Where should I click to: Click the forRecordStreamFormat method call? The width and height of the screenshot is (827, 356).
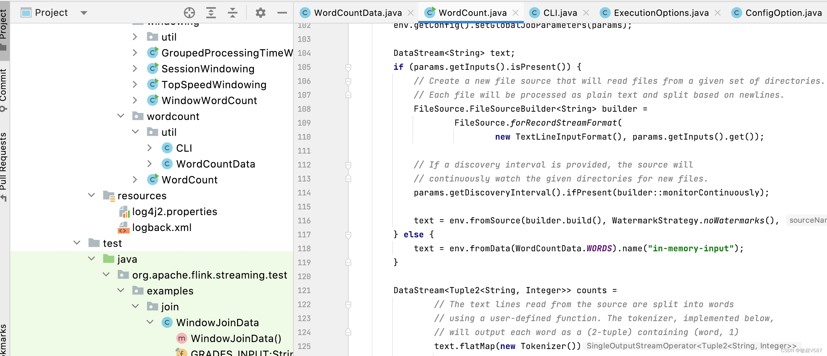click(x=564, y=123)
